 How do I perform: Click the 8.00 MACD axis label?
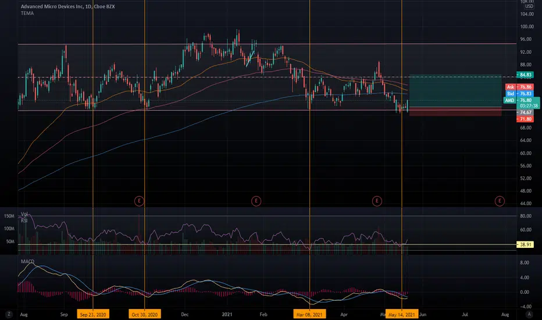(x=525, y=262)
